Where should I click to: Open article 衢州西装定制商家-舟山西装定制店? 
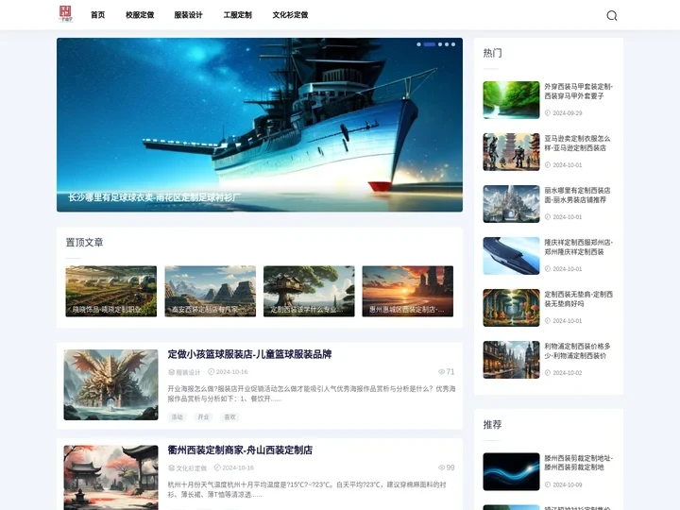coord(240,450)
